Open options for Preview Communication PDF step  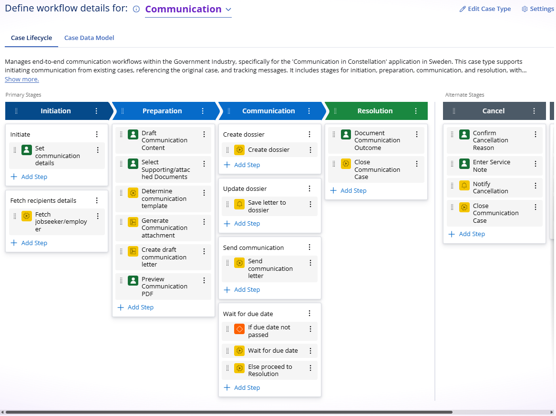pyautogui.click(x=204, y=280)
